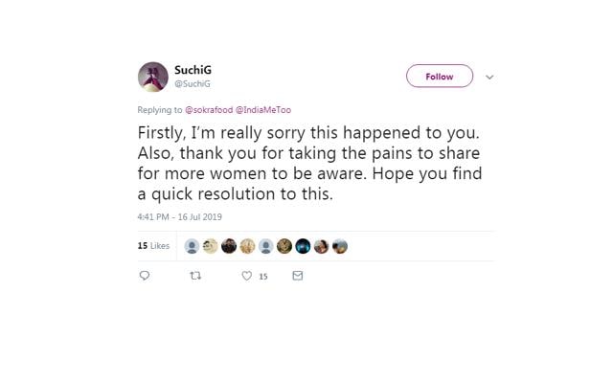
Task: Click the glowing dark blue liker avatar
Action: [303, 246]
